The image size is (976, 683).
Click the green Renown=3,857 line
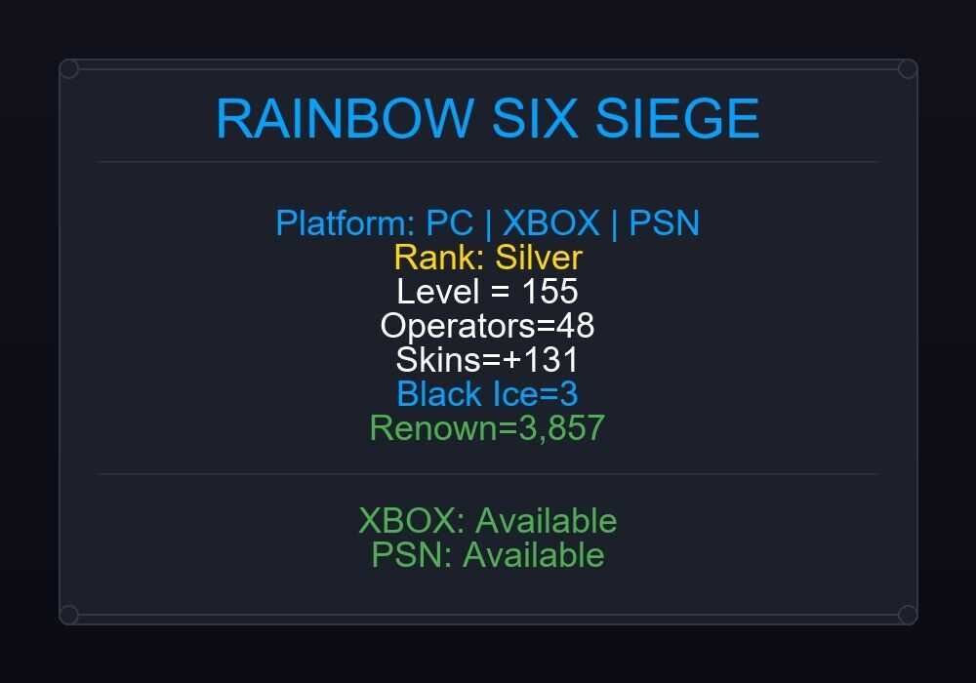487,428
